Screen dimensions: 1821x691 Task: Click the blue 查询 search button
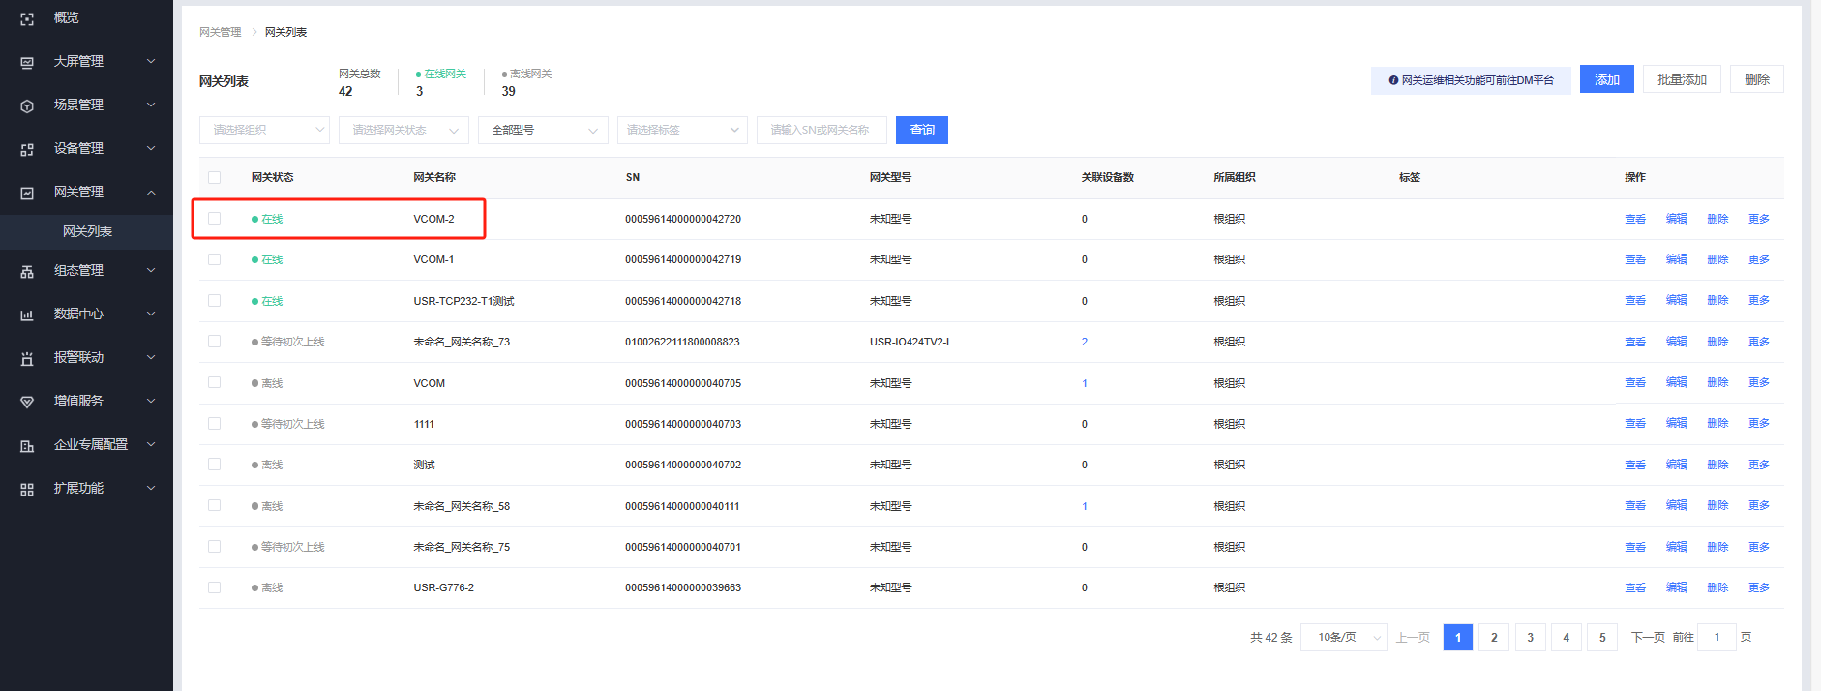(x=921, y=130)
